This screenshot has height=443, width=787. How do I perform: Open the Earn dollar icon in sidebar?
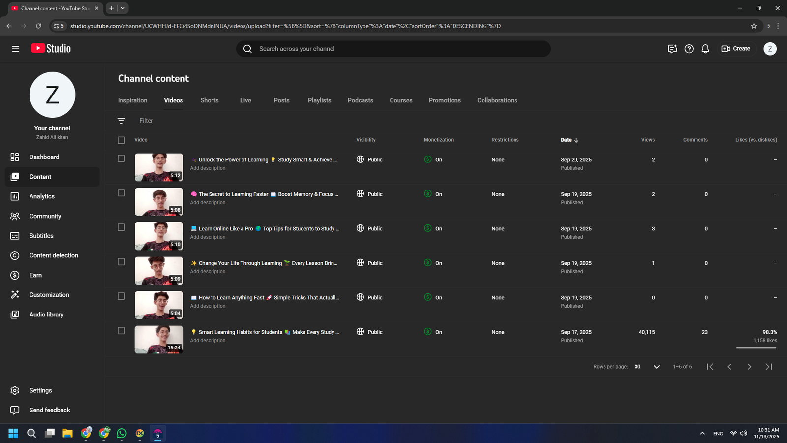pyautogui.click(x=15, y=275)
